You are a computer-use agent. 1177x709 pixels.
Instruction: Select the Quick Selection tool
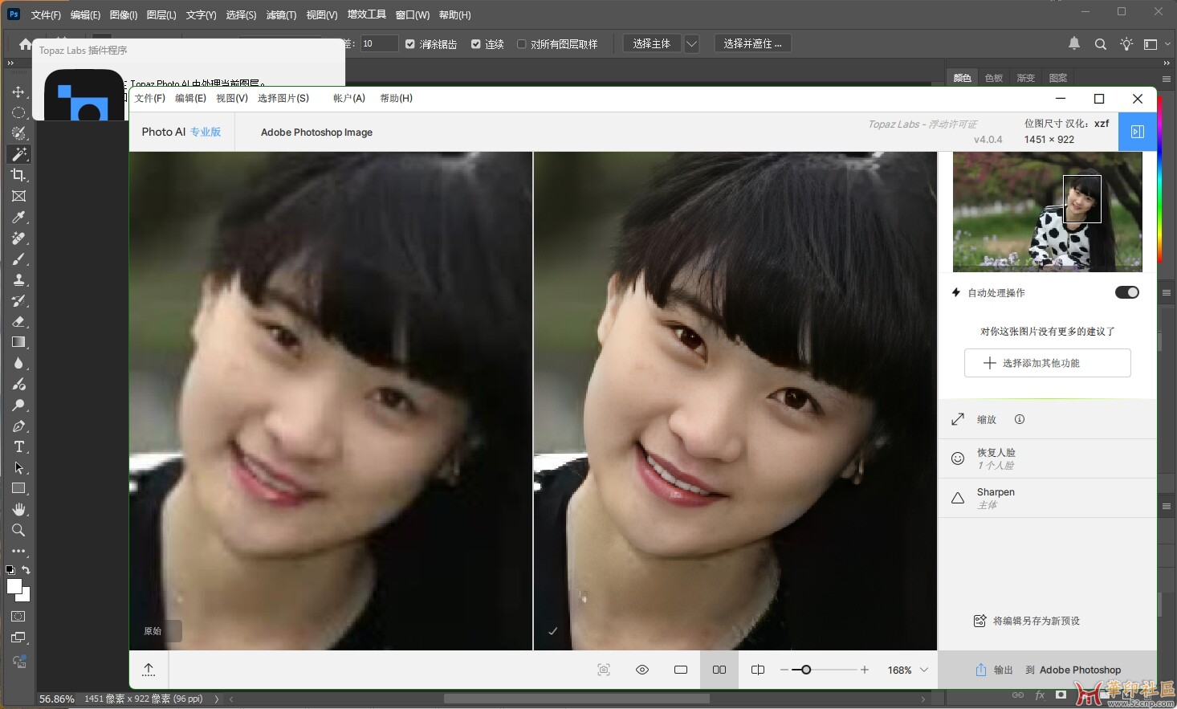[18, 133]
